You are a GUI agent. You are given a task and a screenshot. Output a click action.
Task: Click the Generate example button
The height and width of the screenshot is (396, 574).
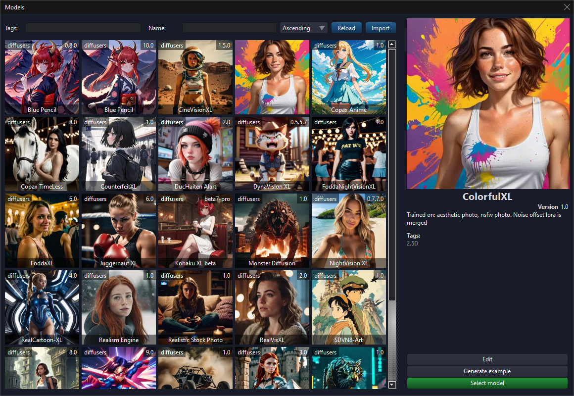click(x=487, y=371)
